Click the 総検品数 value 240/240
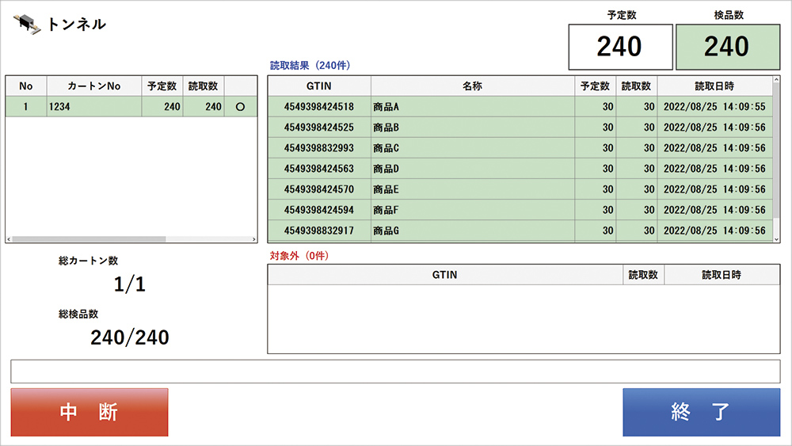 coord(130,337)
